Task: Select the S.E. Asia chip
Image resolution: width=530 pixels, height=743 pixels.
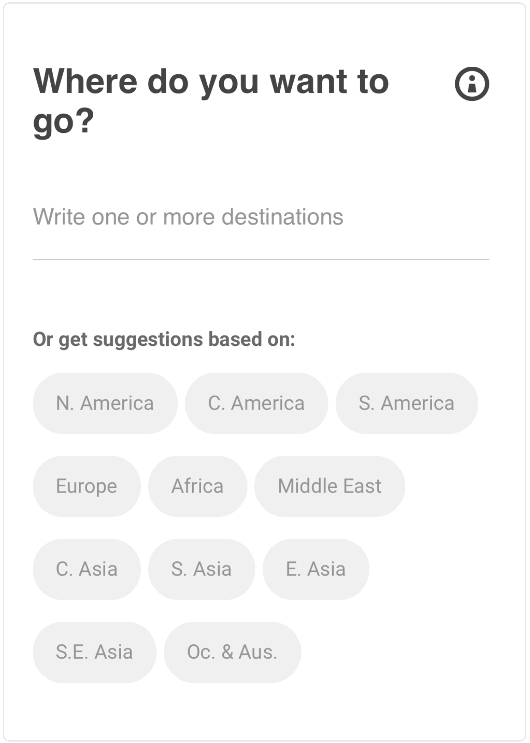Action: tap(94, 652)
